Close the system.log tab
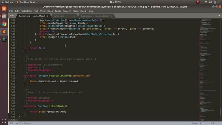The image size is (222, 125). click(74, 16)
